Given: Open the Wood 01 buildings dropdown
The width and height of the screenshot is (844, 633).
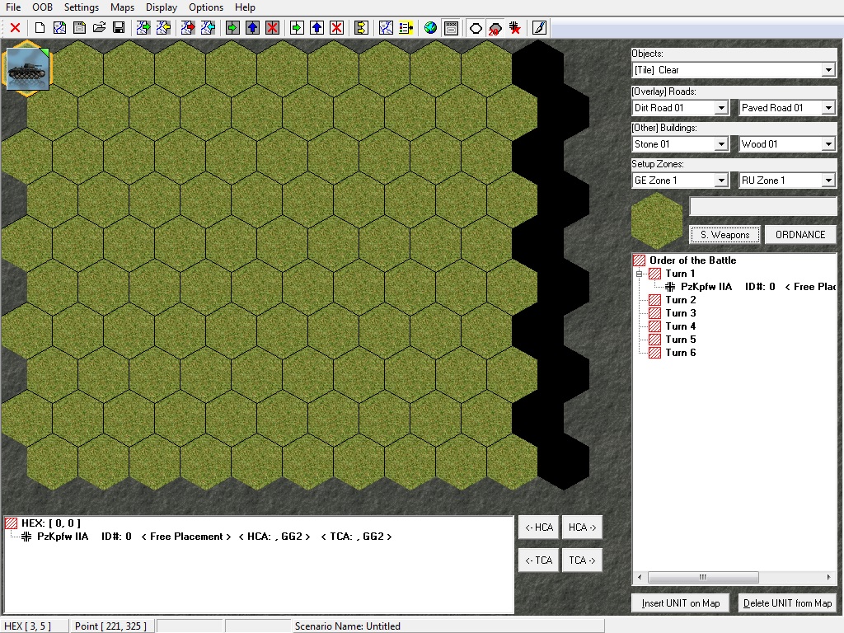Looking at the screenshot, I should 828,144.
